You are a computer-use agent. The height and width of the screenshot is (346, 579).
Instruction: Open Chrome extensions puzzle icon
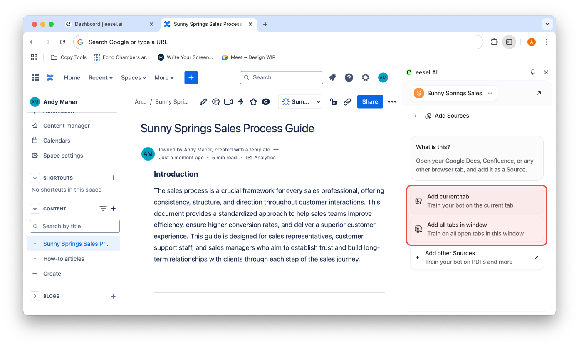click(x=494, y=42)
